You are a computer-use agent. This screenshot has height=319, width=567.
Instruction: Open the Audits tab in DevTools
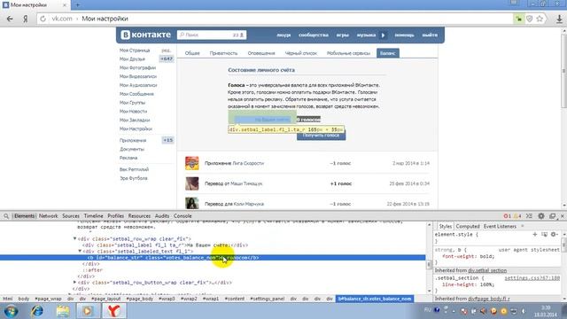tap(162, 216)
